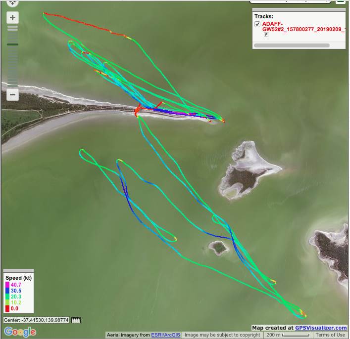
Task: Click the zoom in plus button
Action: 12,18
